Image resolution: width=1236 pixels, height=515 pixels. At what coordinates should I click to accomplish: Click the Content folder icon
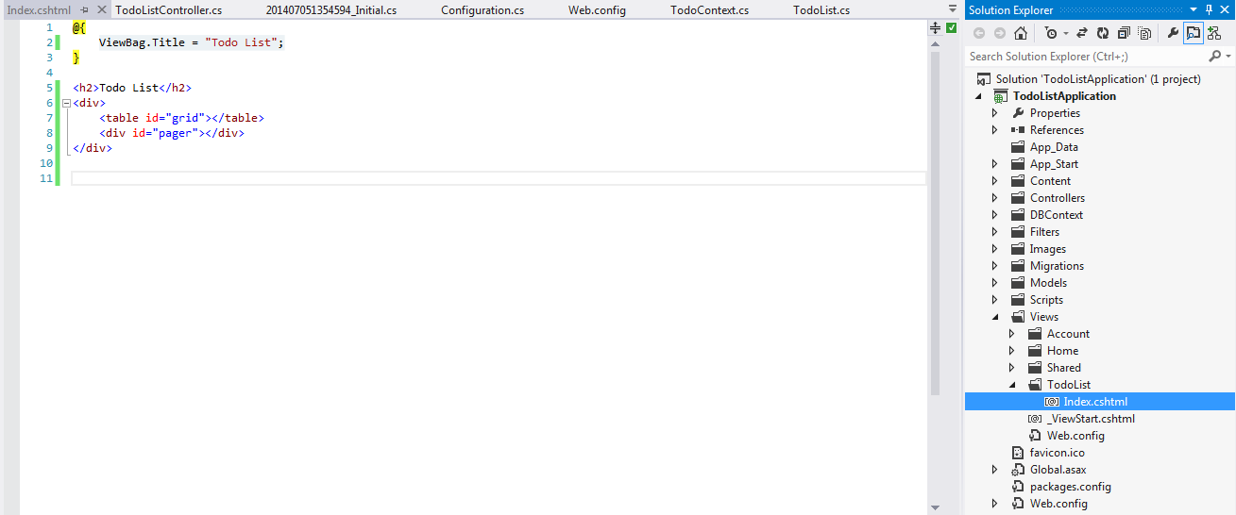(x=1018, y=181)
